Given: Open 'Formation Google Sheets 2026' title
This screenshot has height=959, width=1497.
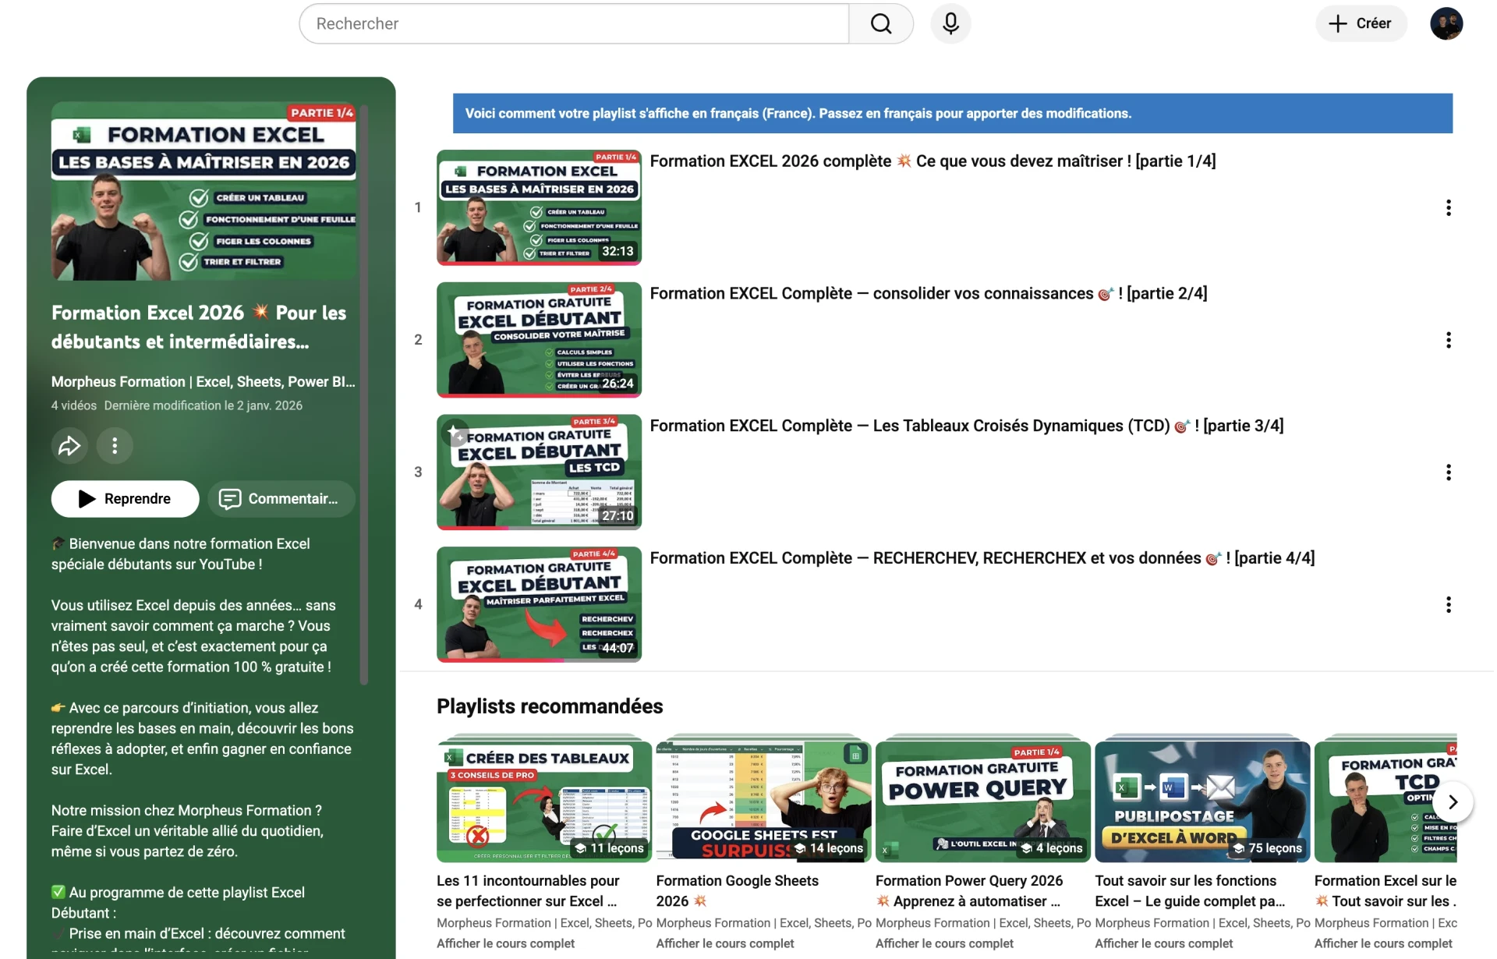Looking at the screenshot, I should [x=737, y=890].
